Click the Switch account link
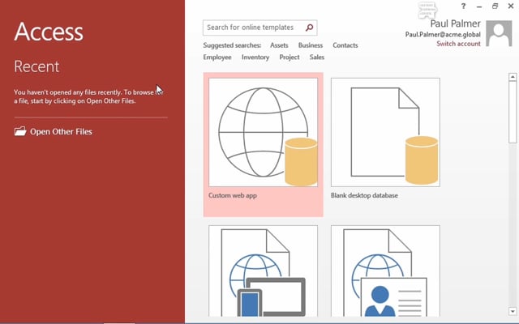This screenshot has height=324, width=519. coord(458,44)
